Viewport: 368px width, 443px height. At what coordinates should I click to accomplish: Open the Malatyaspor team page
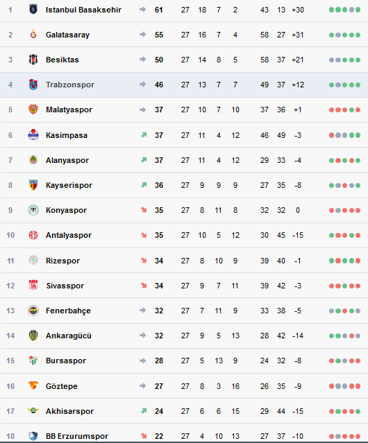click(x=69, y=110)
